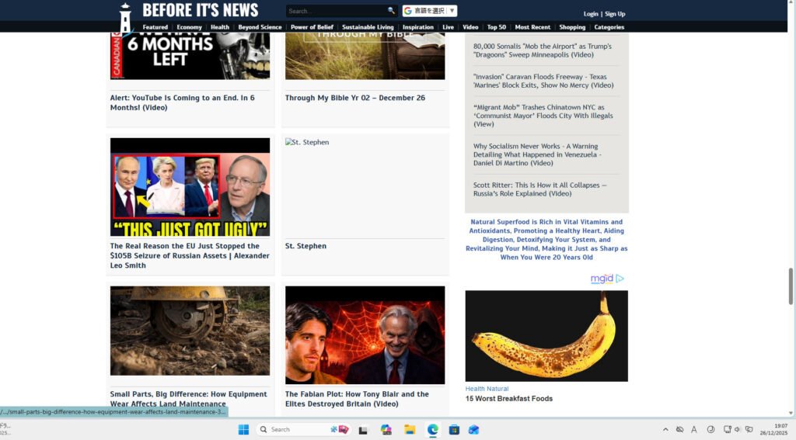
Task: Select Most Recent in the navigation bar
Action: 532,27
